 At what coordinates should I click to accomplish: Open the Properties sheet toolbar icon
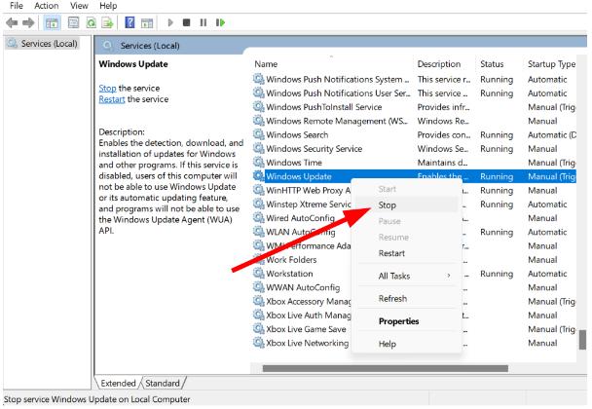click(73, 23)
